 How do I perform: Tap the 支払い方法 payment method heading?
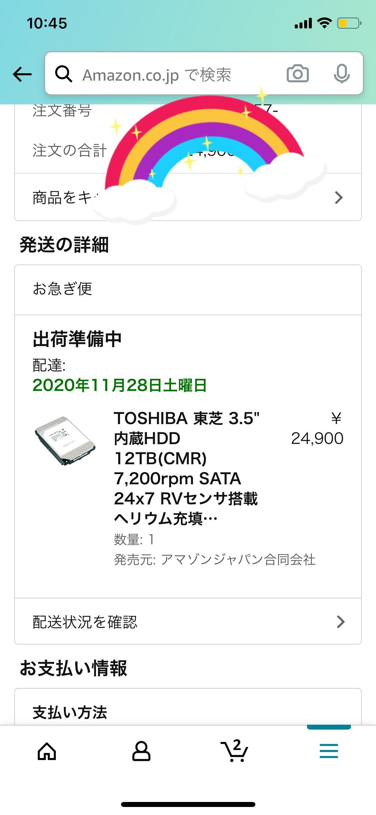70,712
